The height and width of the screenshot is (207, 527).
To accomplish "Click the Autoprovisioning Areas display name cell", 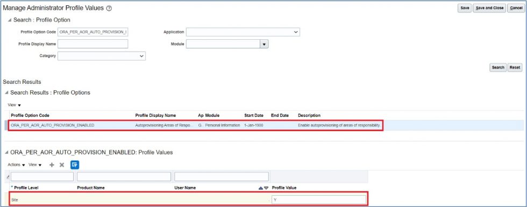I will [x=165, y=125].
